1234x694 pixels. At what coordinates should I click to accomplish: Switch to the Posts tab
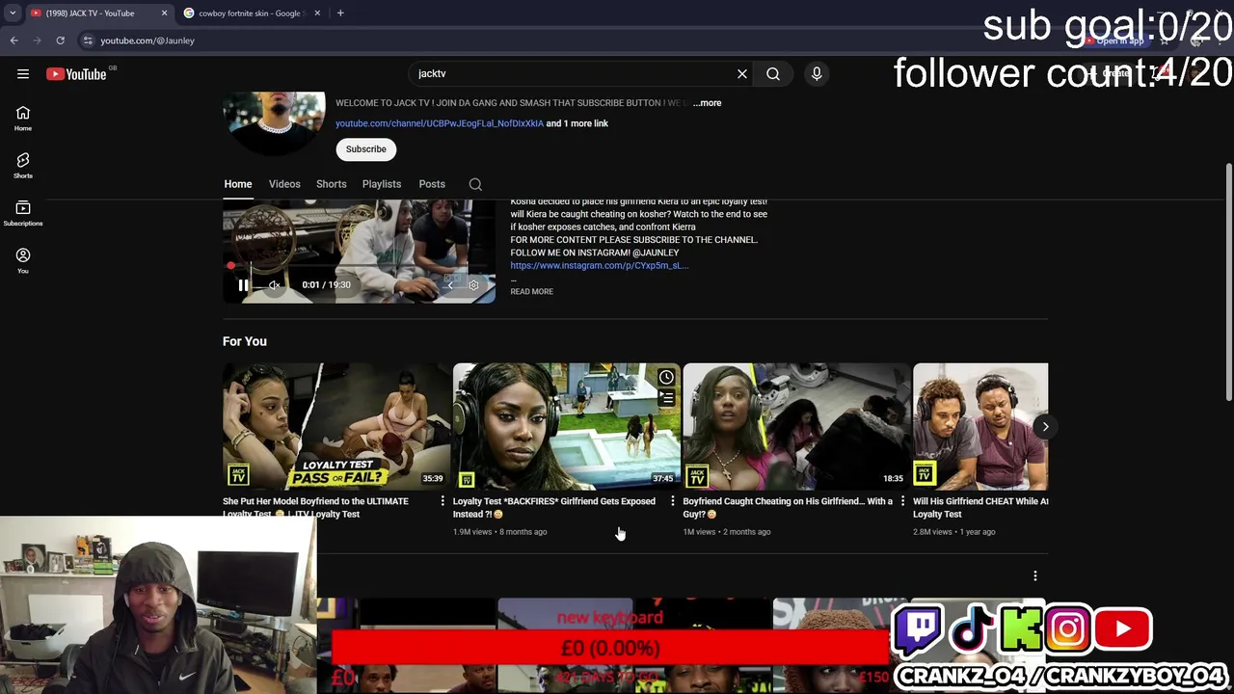(x=432, y=184)
